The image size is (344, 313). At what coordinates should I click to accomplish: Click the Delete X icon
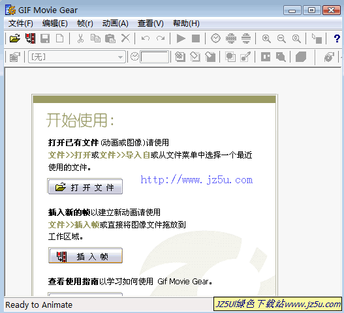(125, 38)
